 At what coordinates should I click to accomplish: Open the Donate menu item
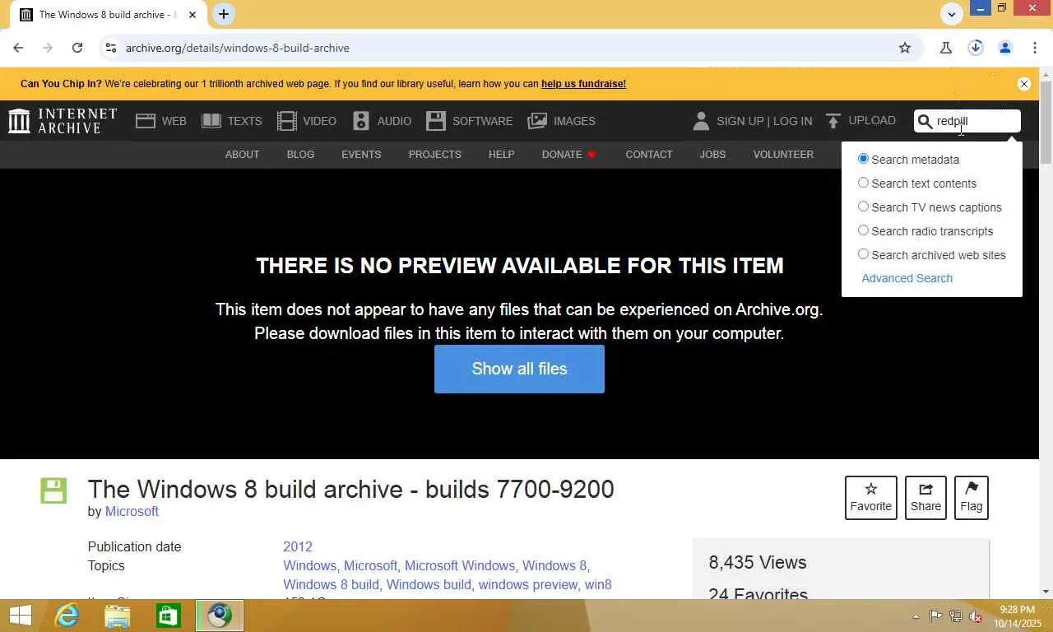click(x=568, y=154)
